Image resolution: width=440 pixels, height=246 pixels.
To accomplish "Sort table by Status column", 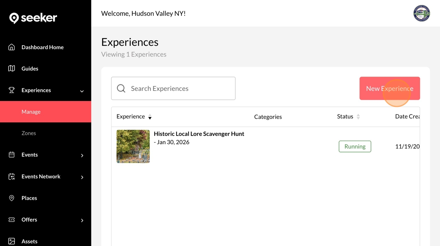I will tap(358, 117).
